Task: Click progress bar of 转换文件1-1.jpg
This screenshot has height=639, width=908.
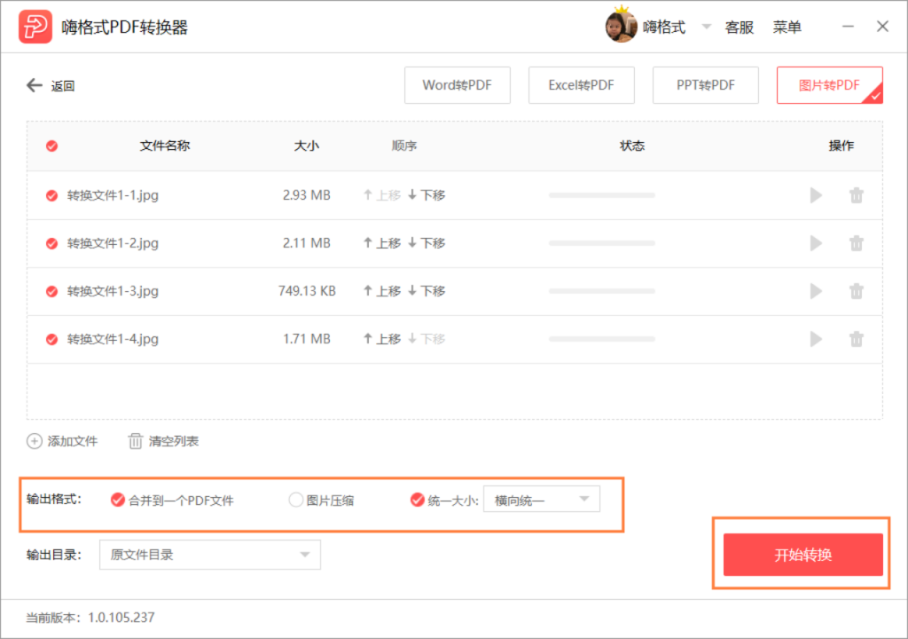Action: point(602,195)
